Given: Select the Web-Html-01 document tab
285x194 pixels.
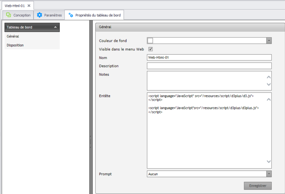Looking at the screenshot, I should [x=18, y=6].
